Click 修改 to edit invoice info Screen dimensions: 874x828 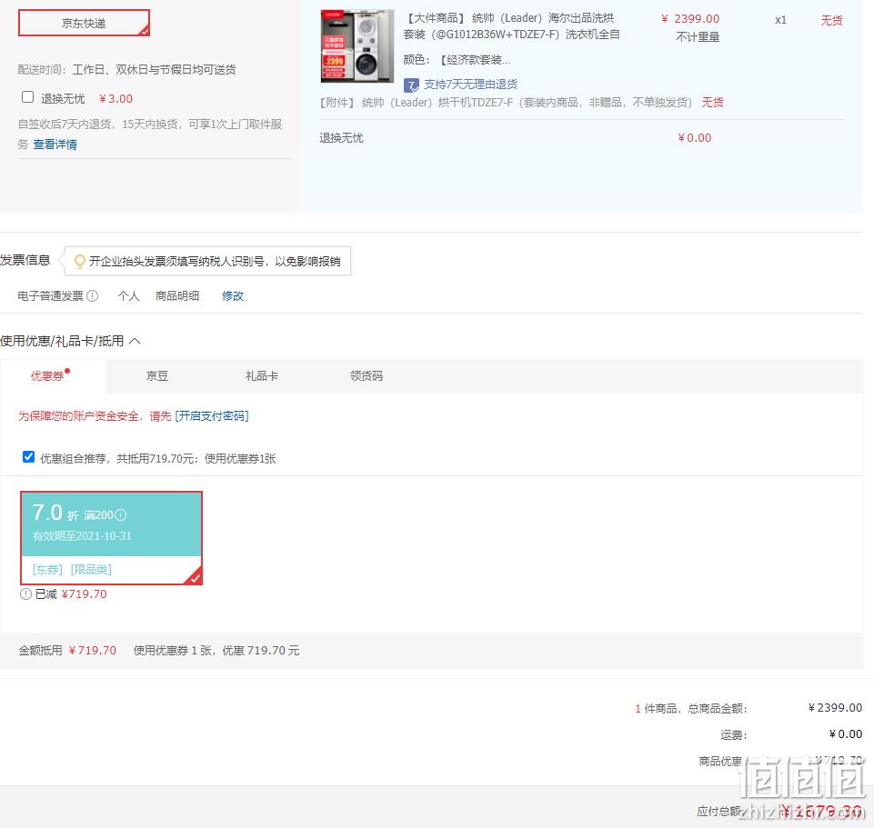233,296
